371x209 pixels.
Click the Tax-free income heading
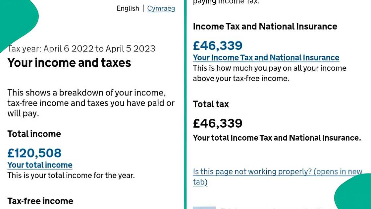pos(40,201)
